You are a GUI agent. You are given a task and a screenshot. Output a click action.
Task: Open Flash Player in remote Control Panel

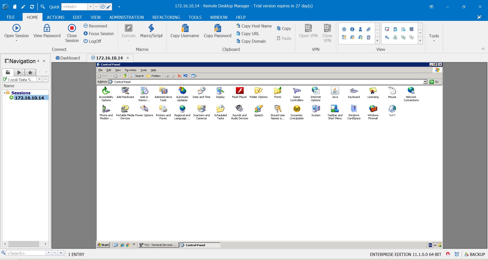coord(239,93)
